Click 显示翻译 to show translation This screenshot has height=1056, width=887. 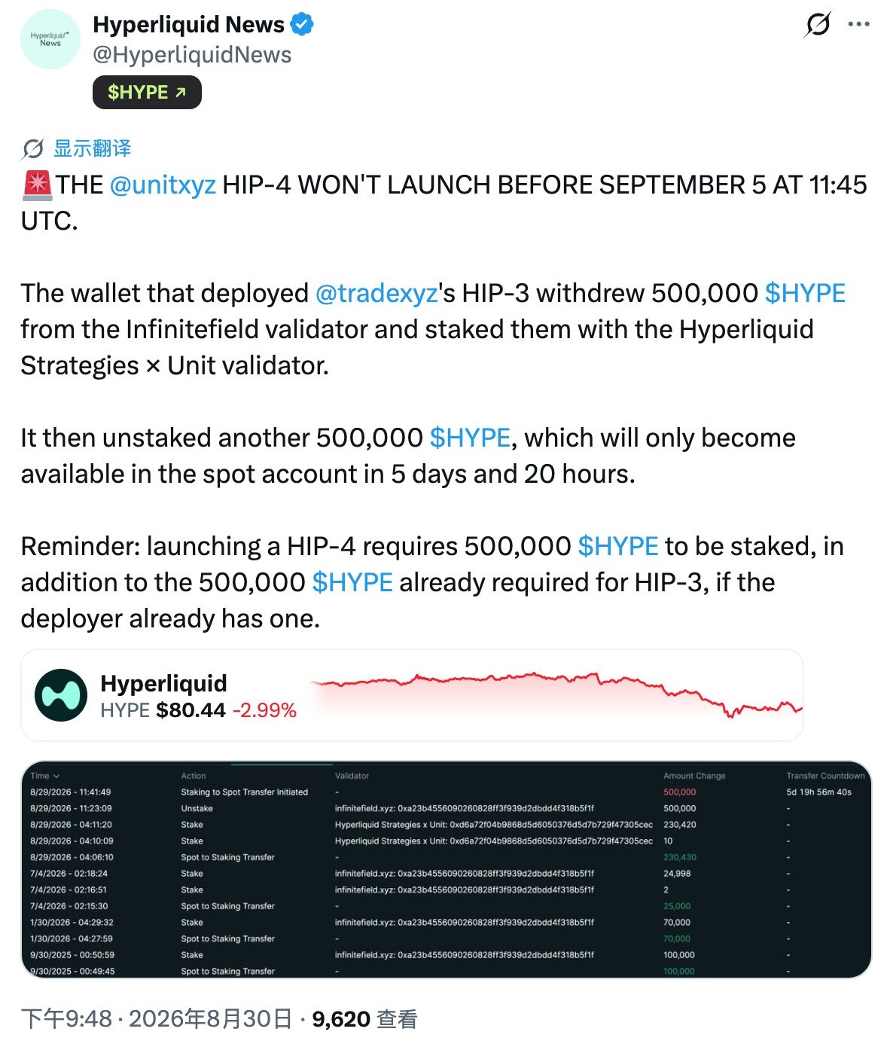[92, 148]
